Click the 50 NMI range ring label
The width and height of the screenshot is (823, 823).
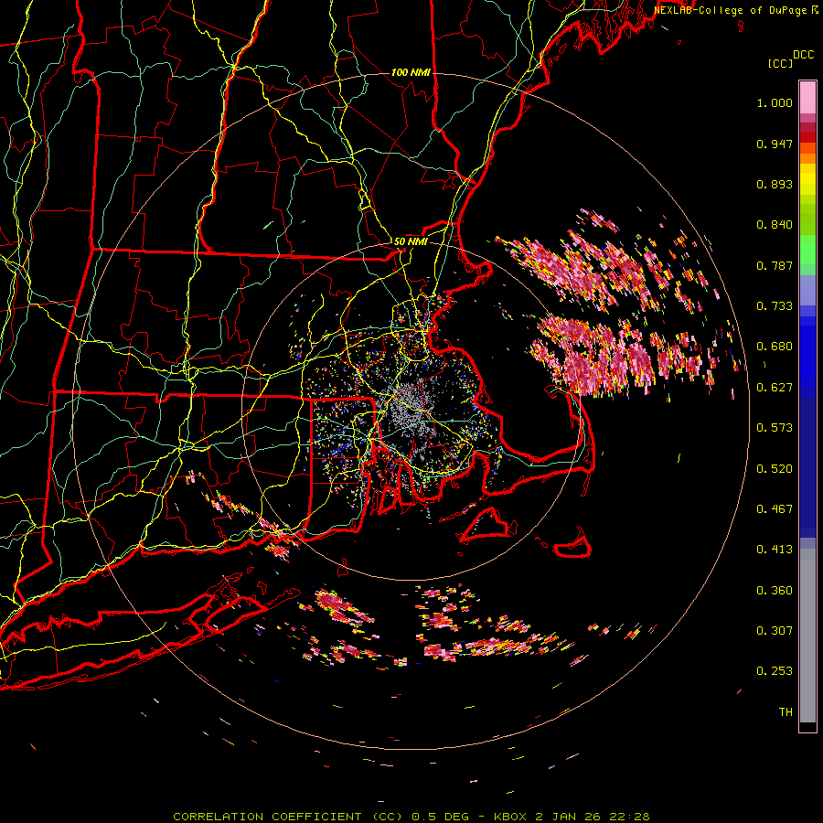click(x=411, y=241)
